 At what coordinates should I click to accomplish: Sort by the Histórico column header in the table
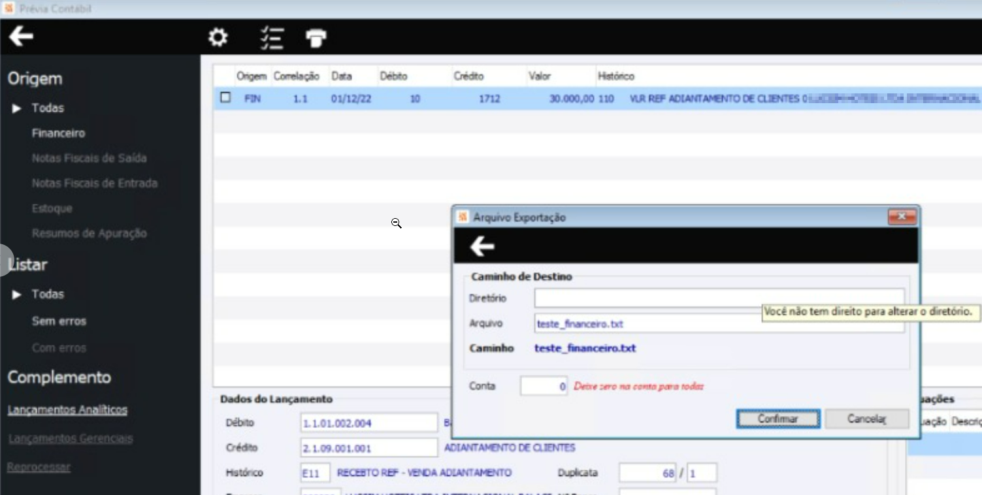pyautogui.click(x=616, y=76)
